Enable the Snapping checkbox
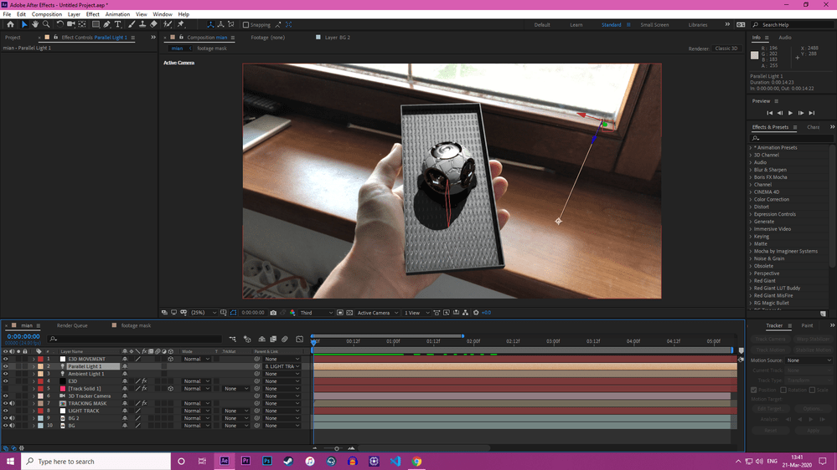This screenshot has width=837, height=470. pyautogui.click(x=245, y=25)
